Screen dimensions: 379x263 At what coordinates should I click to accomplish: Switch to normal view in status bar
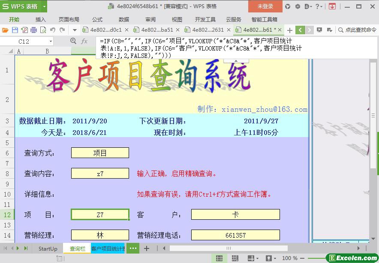[219, 258]
